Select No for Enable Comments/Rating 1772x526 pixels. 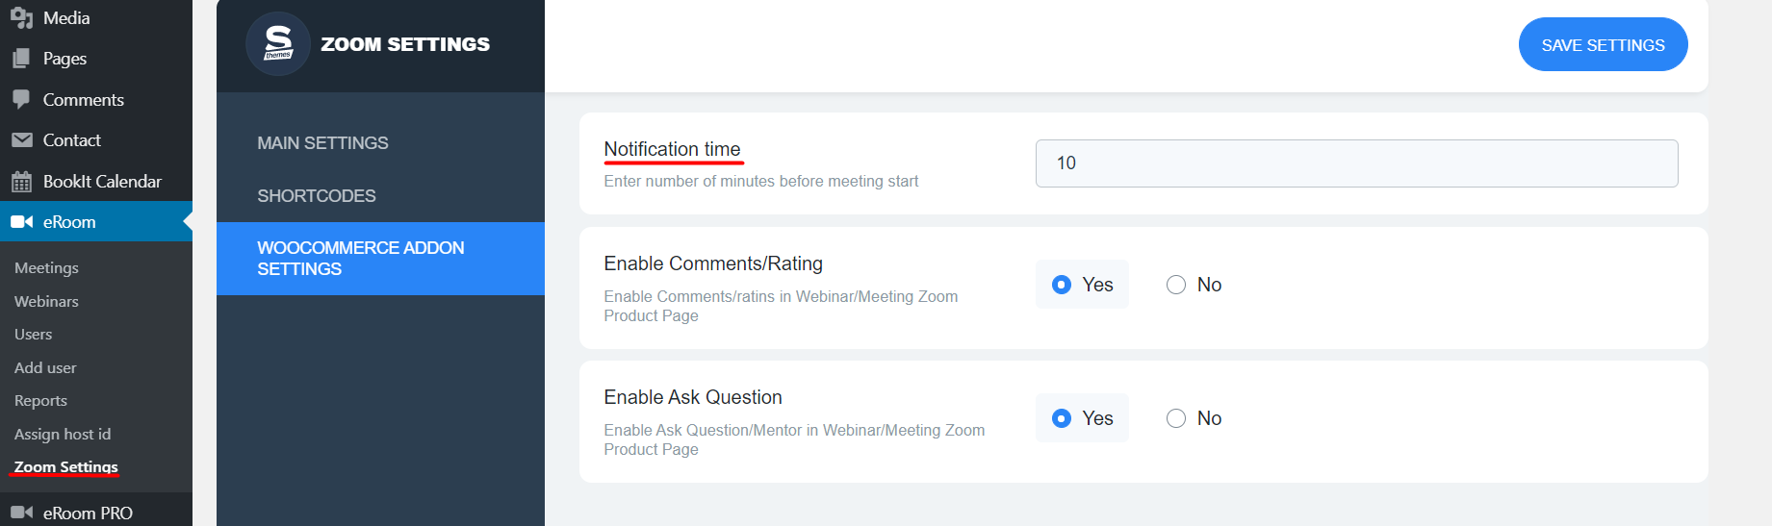point(1175,285)
